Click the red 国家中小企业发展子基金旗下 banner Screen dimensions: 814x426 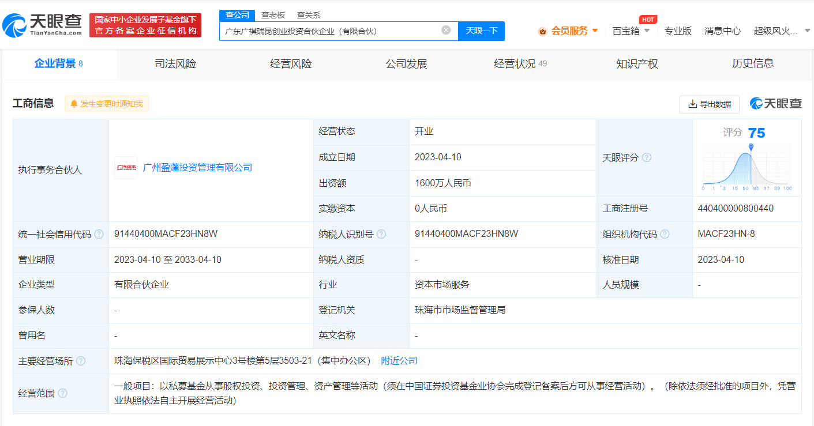pos(145,25)
